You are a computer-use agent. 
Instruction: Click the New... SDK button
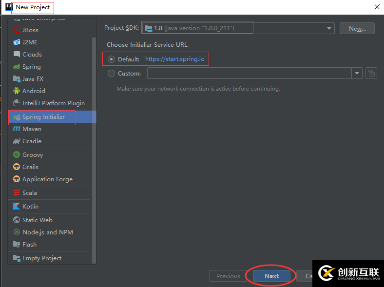(357, 28)
